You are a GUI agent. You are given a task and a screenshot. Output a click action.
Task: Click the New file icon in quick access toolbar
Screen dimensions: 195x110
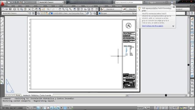[x=9, y=2]
